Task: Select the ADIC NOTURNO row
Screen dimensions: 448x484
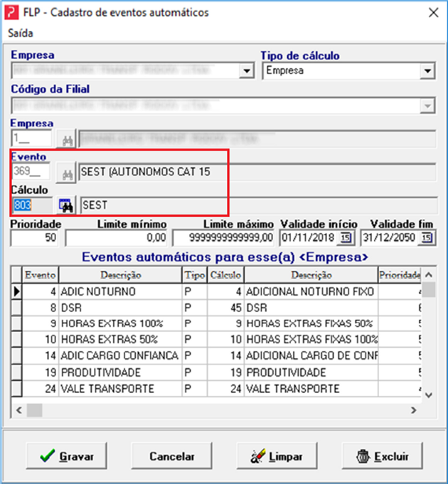Action: pos(216,291)
